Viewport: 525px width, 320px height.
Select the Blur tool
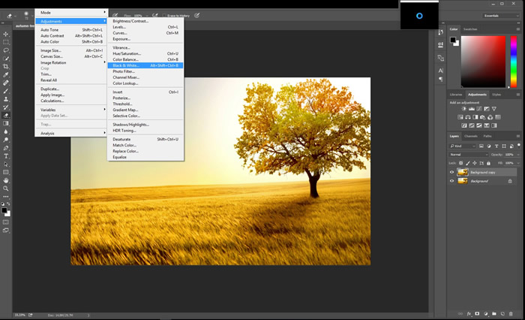(6, 131)
